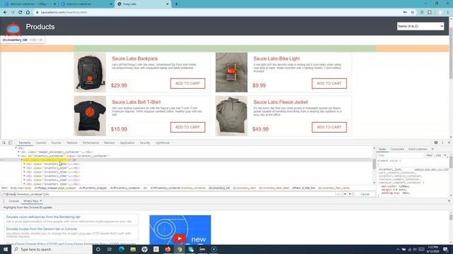Image resolution: width=453 pixels, height=254 pixels.
Task: Add a new style rule plus icon
Action: tap(445, 155)
